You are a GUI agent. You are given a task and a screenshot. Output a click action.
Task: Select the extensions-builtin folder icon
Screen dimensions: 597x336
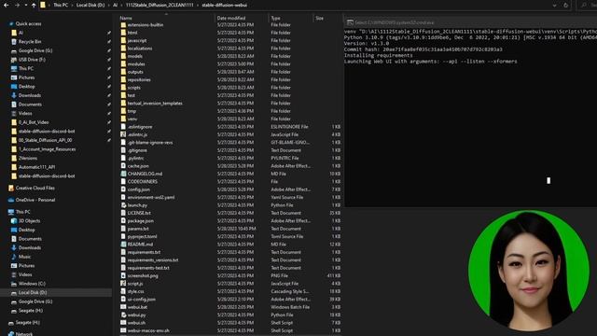click(x=123, y=25)
